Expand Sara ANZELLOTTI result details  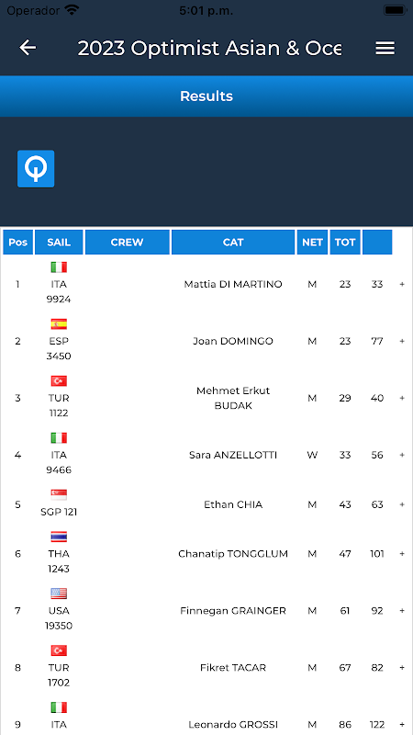[402, 455]
